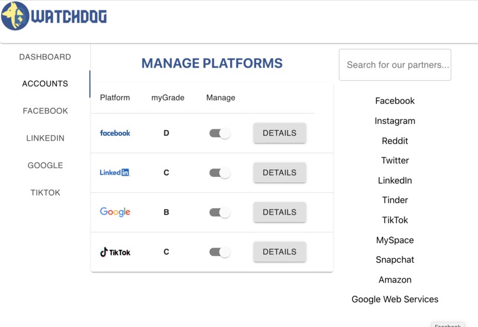Toggle the LinkedIn manage switch
The image size is (478, 327).
pyautogui.click(x=220, y=173)
